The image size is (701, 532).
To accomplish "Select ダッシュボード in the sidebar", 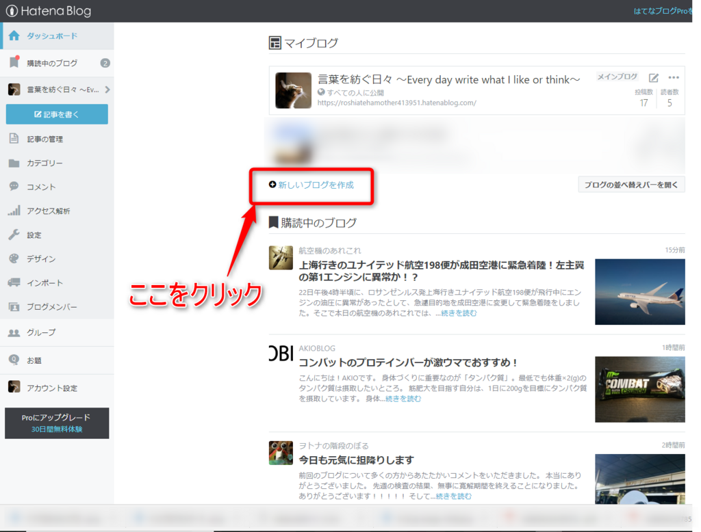I will (41, 35).
